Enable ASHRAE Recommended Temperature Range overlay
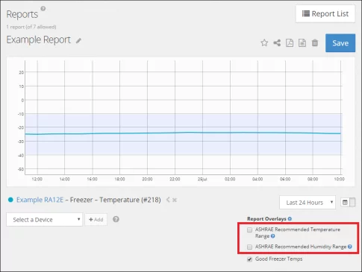 click(x=249, y=230)
